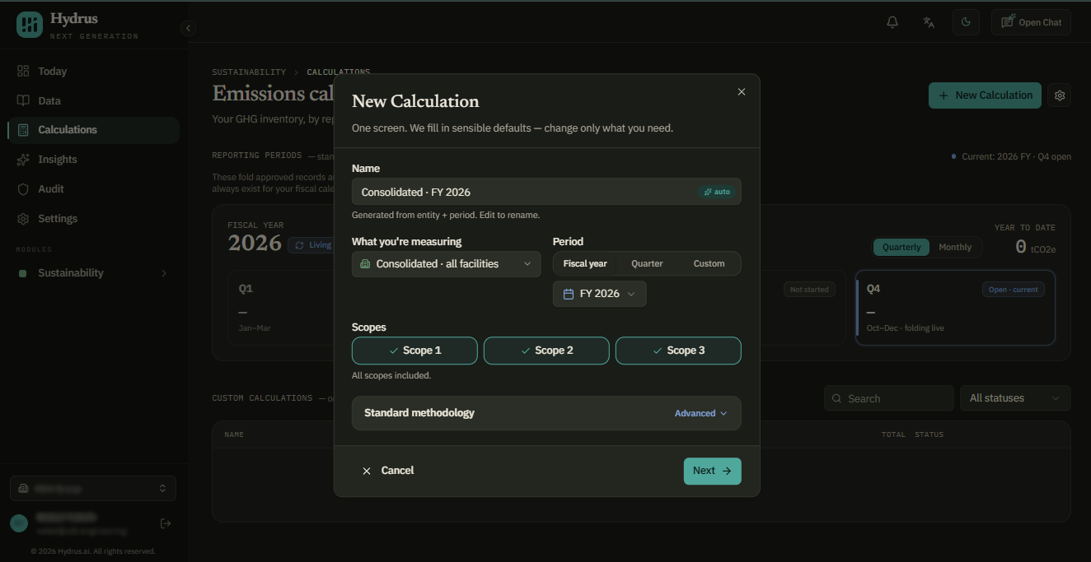This screenshot has width=1091, height=562.
Task: Click the log out icon
Action: (166, 523)
